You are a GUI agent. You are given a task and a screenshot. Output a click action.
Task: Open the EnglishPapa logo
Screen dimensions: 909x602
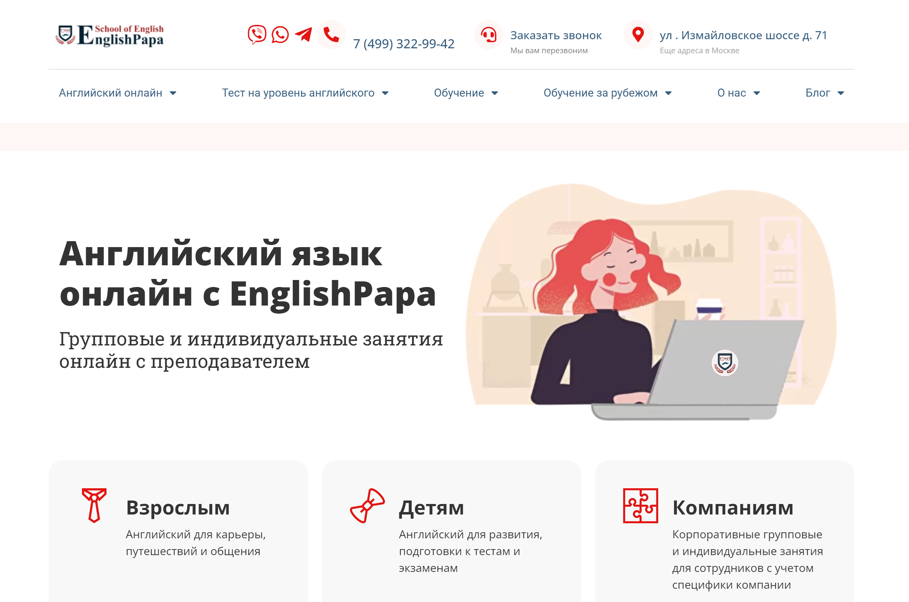pyautogui.click(x=111, y=36)
